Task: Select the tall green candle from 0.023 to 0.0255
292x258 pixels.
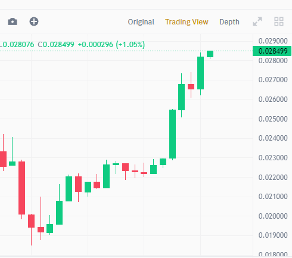Action: point(172,134)
